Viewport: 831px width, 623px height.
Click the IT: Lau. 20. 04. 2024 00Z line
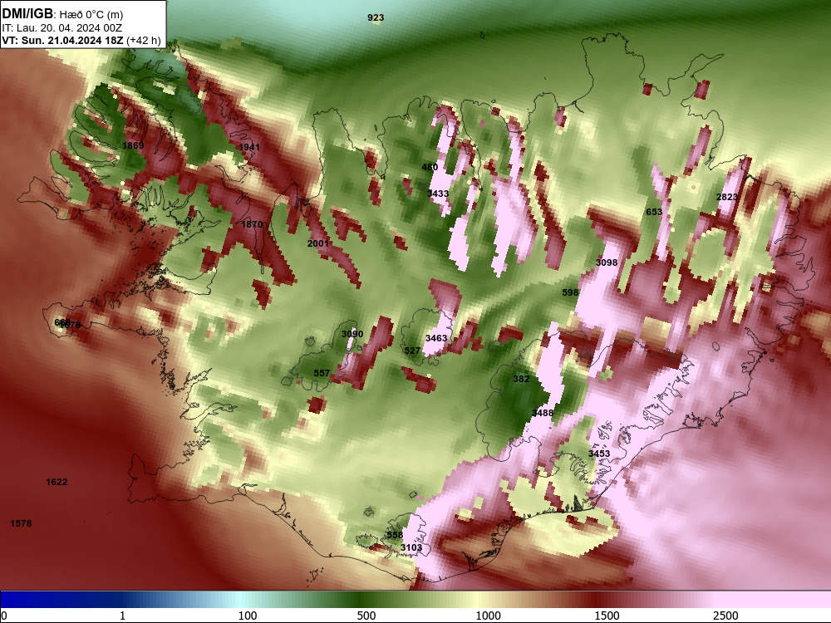(62, 28)
